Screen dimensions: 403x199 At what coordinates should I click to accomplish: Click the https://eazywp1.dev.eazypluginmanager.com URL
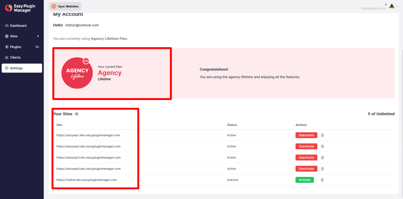point(89,135)
